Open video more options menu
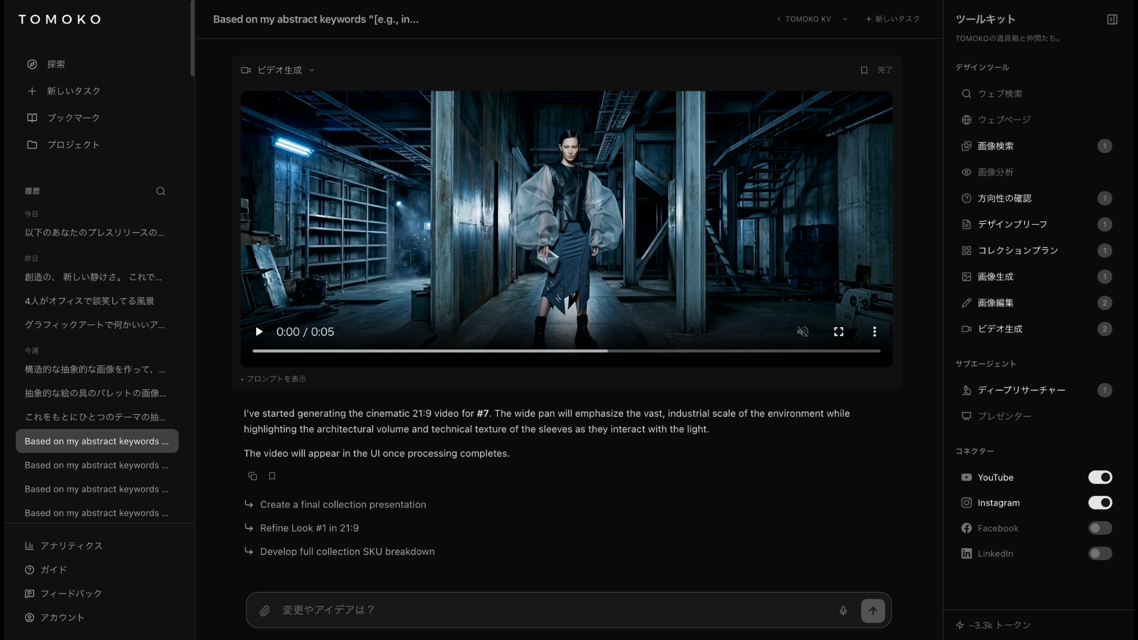The width and height of the screenshot is (1138, 640). pyautogui.click(x=874, y=332)
